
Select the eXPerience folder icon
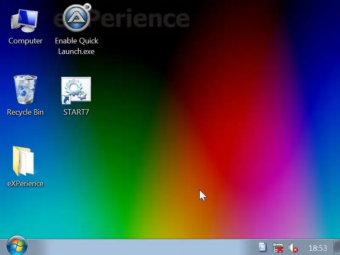(x=23, y=161)
